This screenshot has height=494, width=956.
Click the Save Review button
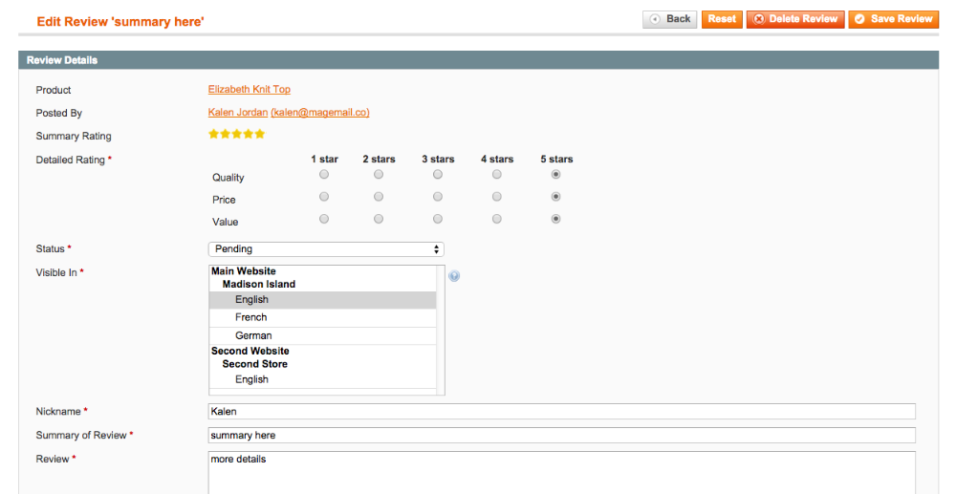tap(893, 19)
